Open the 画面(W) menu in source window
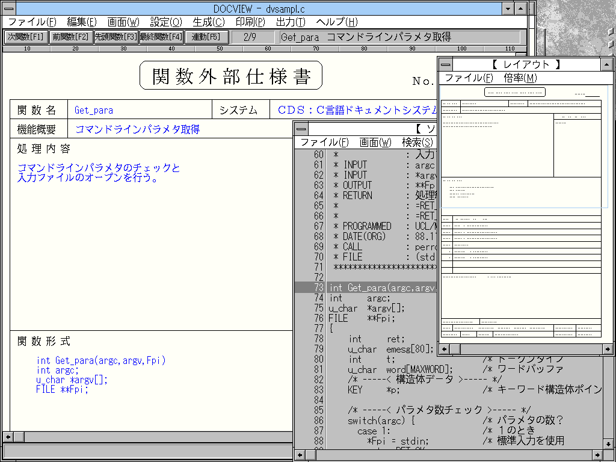This screenshot has width=616, height=462. tap(375, 143)
